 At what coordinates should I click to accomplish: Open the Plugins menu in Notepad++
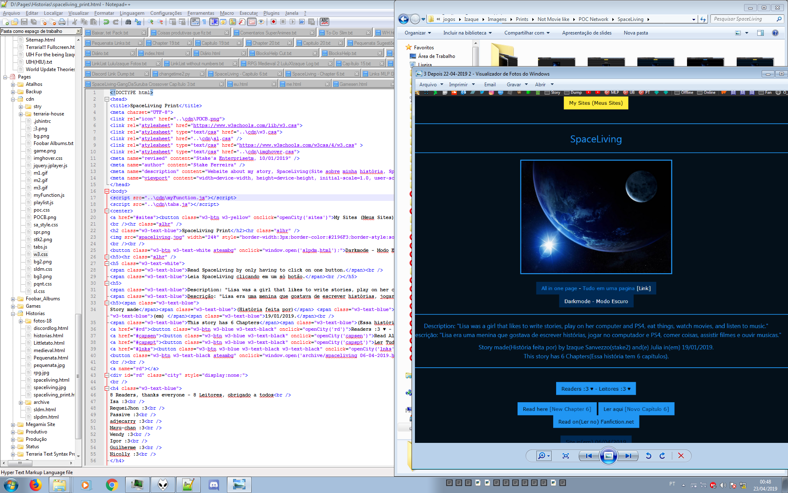[x=271, y=13]
